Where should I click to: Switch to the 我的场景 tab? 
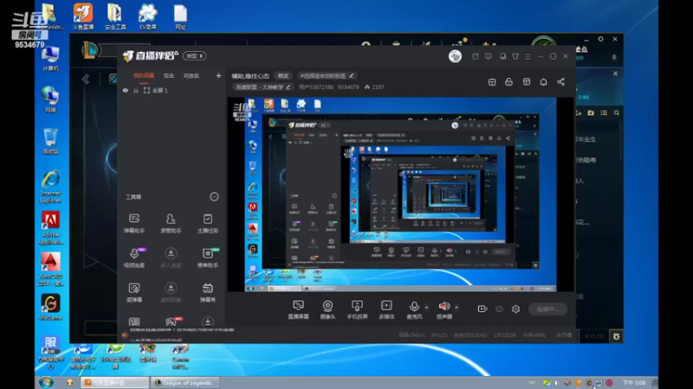144,76
